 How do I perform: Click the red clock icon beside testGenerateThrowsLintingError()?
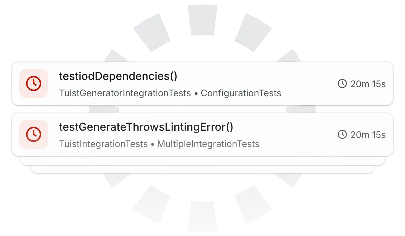click(x=33, y=135)
